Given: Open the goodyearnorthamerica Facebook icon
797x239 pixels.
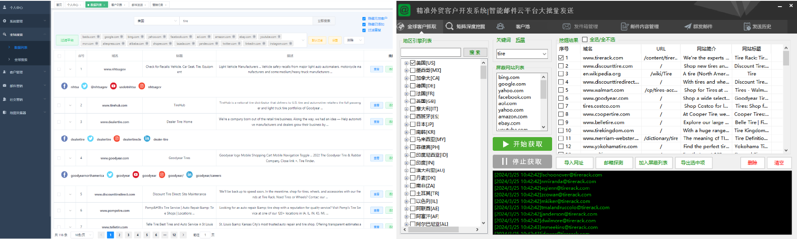Looking at the screenshot, I should click(x=64, y=175).
